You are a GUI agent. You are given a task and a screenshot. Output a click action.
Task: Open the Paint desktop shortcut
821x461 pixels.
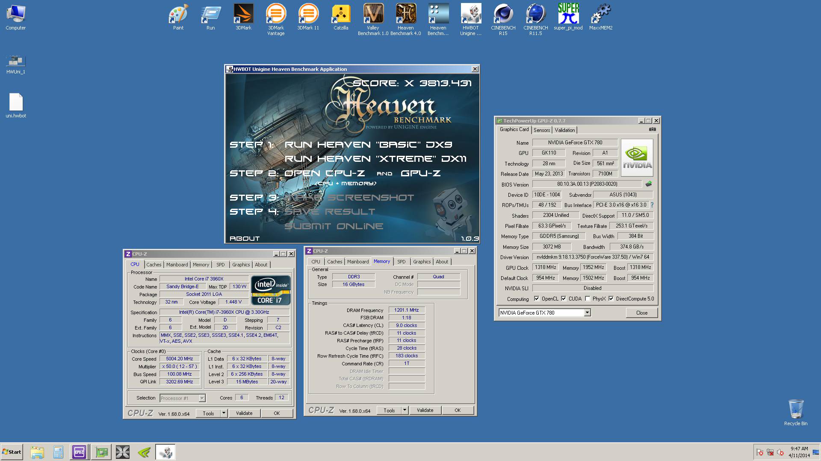(x=178, y=17)
